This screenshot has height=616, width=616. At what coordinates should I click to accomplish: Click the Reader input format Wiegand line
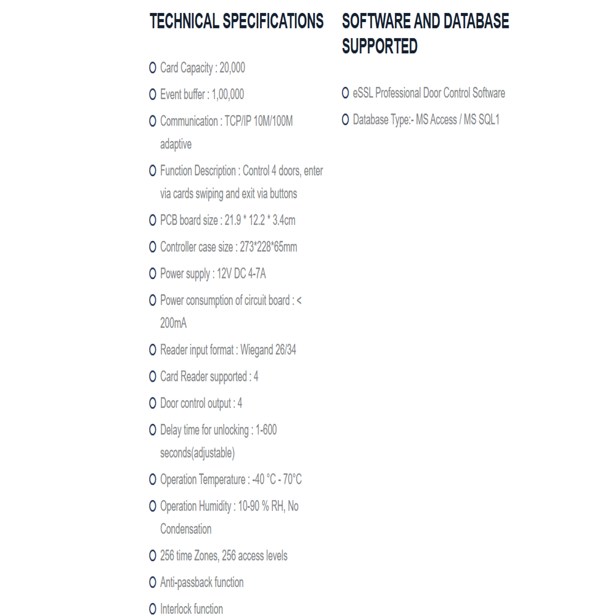point(229,350)
